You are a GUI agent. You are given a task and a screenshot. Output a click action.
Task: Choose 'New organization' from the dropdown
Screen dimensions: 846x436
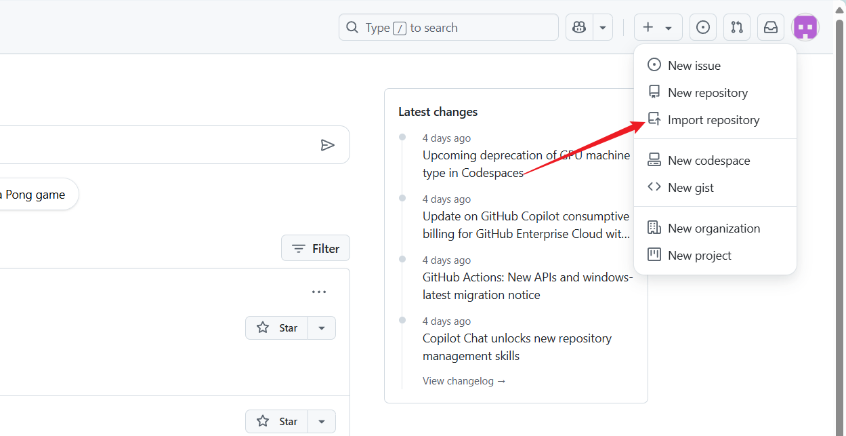pos(715,229)
